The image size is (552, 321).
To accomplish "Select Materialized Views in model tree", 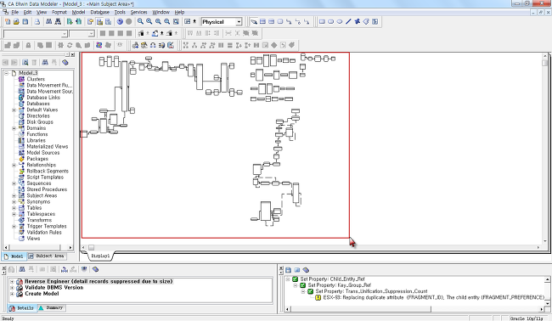I will pyautogui.click(x=48, y=146).
